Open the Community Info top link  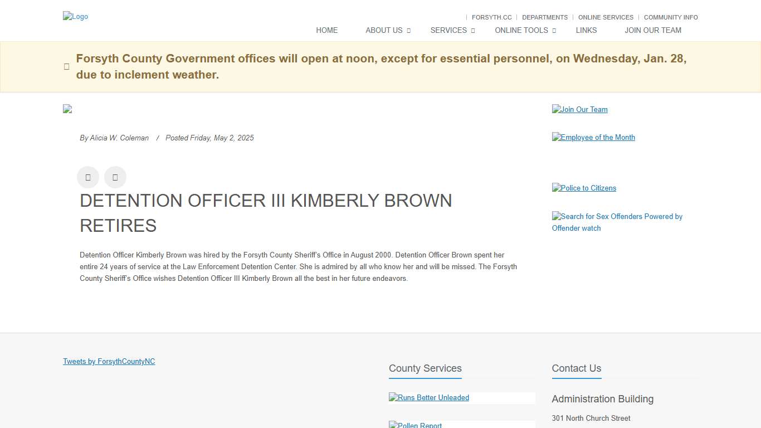pyautogui.click(x=670, y=17)
